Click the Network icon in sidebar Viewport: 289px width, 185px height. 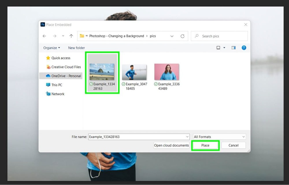point(48,94)
